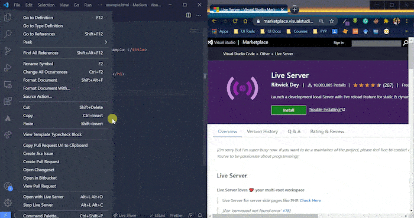Split the editor with split editor icon
This screenshot has height=218, width=414.
[188, 15]
